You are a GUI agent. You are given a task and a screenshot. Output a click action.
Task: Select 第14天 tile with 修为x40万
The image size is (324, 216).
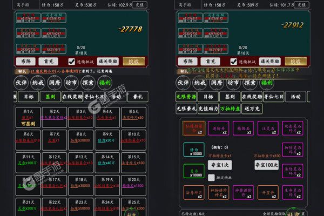(107, 163)
